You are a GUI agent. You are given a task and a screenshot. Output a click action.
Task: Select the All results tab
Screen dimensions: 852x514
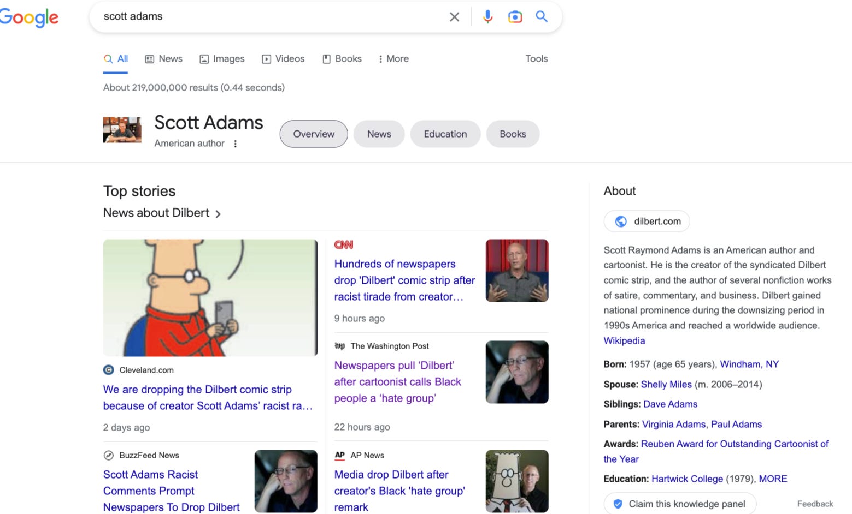point(116,59)
